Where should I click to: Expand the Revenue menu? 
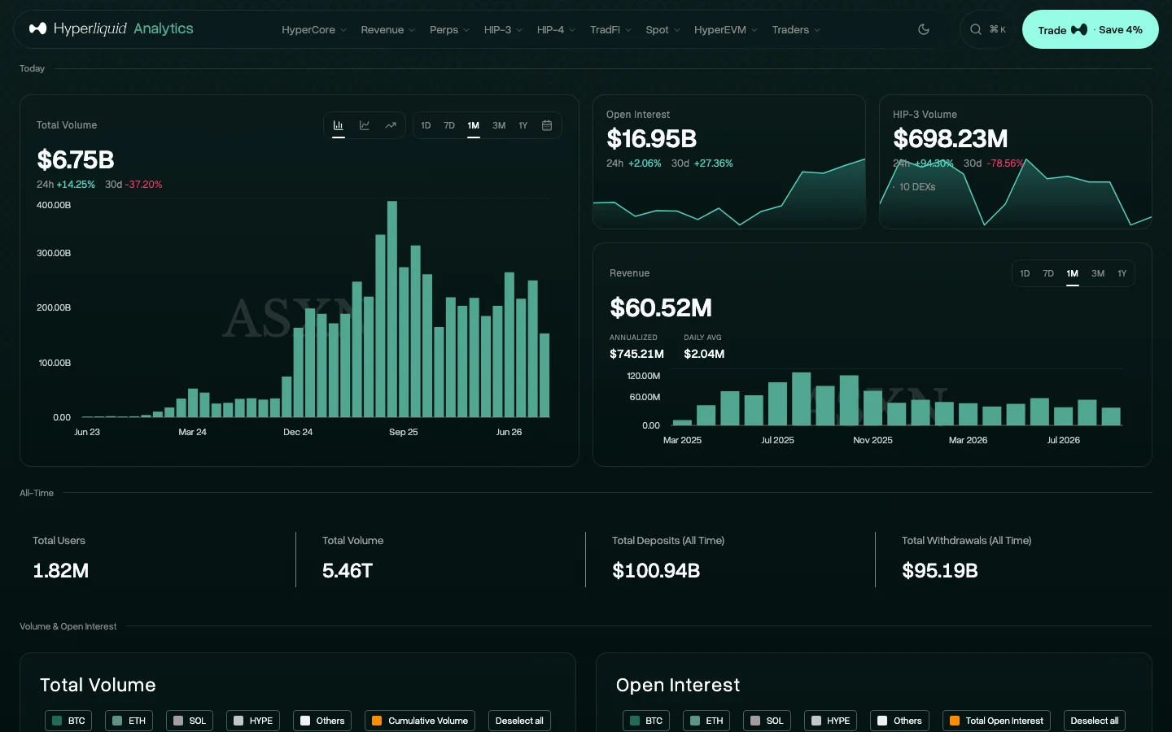click(x=387, y=30)
